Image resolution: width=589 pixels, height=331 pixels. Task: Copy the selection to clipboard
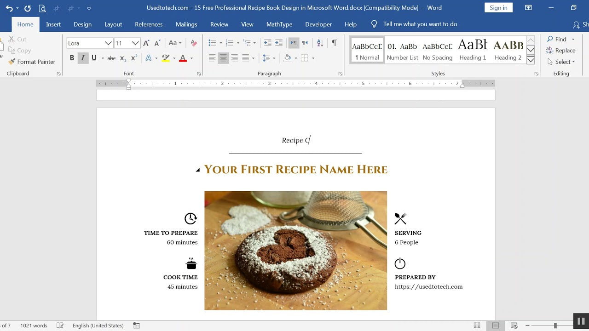[x=19, y=51]
